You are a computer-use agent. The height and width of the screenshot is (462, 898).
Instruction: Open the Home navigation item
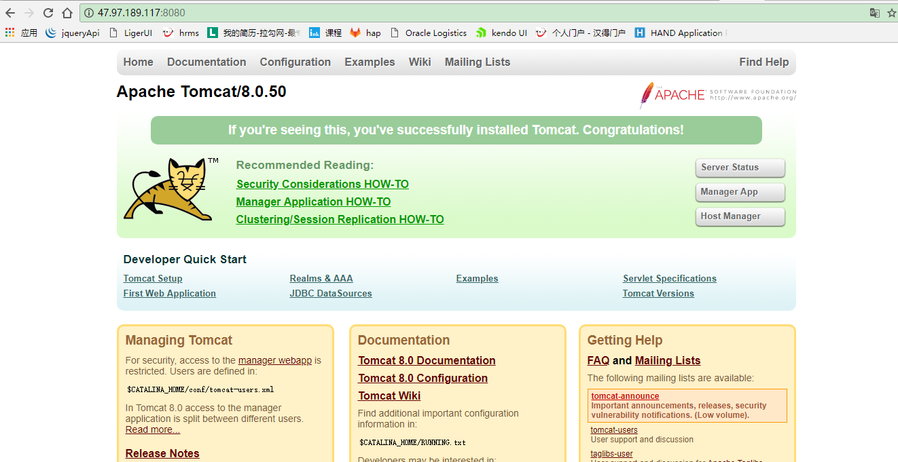tap(138, 62)
